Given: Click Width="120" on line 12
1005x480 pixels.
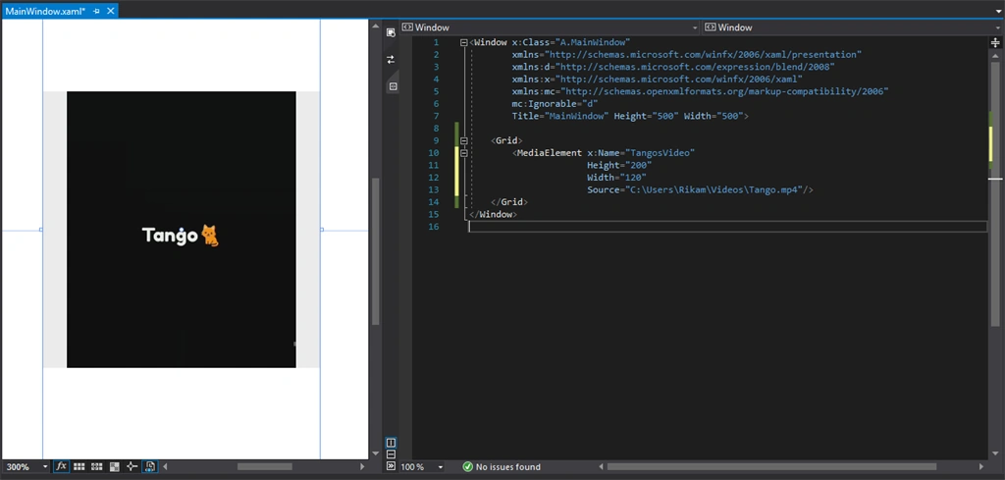Looking at the screenshot, I should point(616,177).
